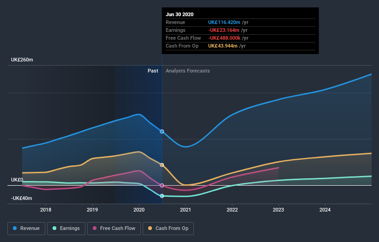Screen dimensions: 379x242
Task: Toggle the Earnings legend button
Action: coord(66,229)
